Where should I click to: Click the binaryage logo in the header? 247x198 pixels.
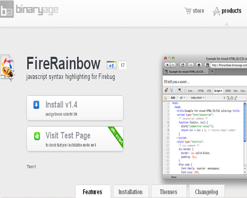coord(29,9)
